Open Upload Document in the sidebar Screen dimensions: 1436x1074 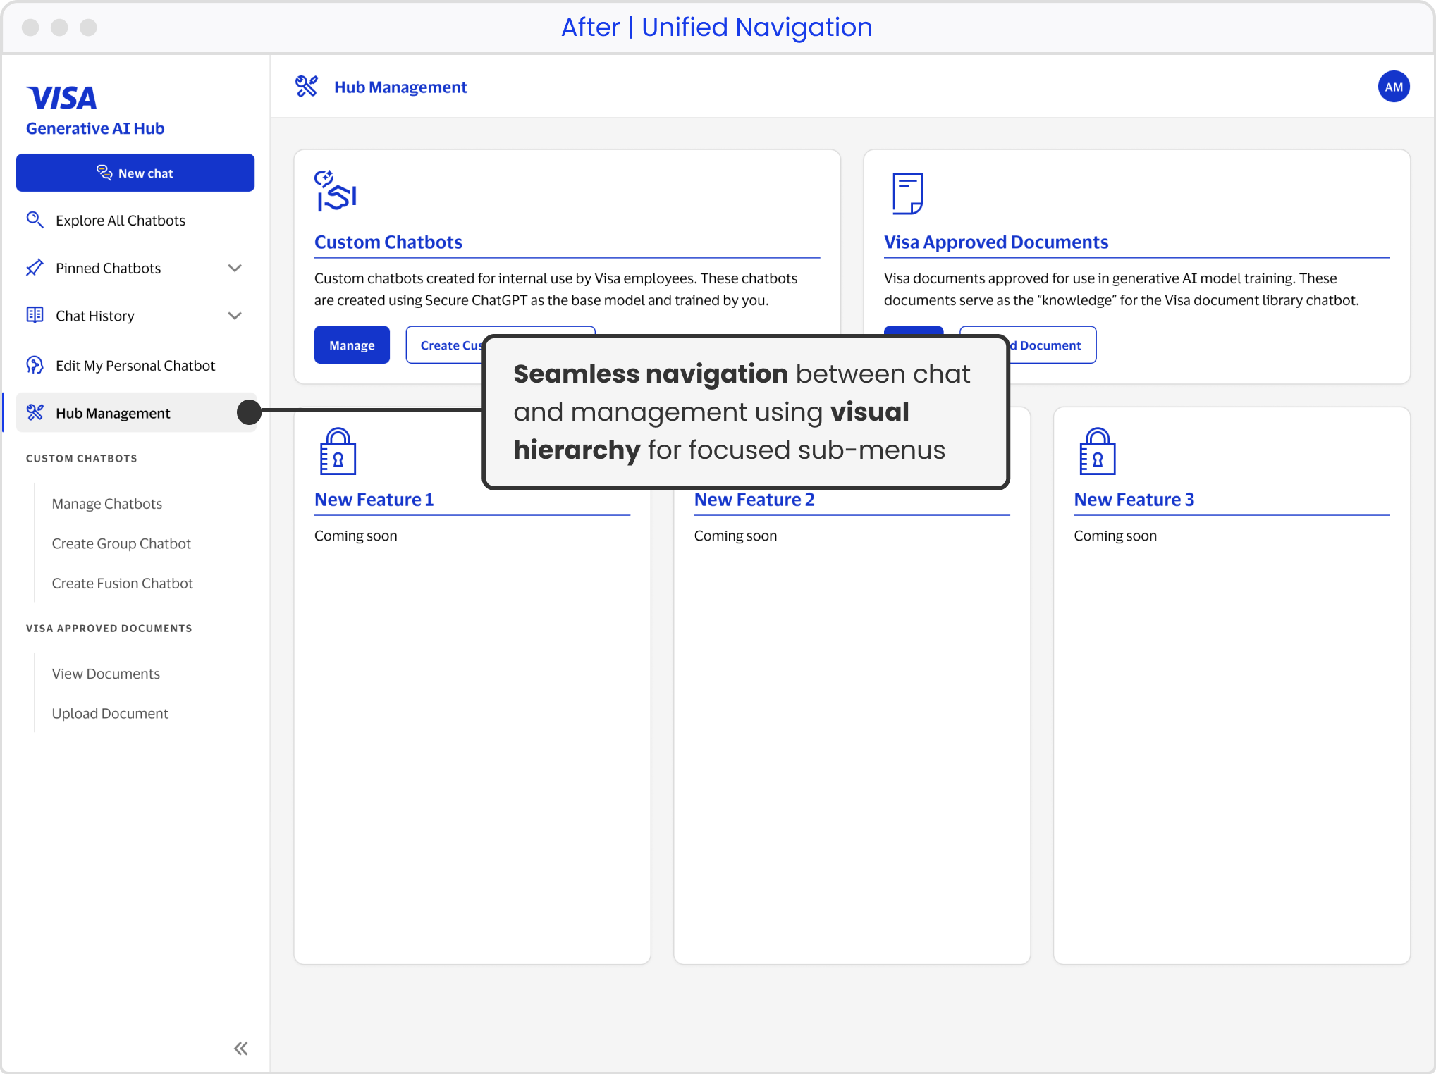click(x=110, y=713)
